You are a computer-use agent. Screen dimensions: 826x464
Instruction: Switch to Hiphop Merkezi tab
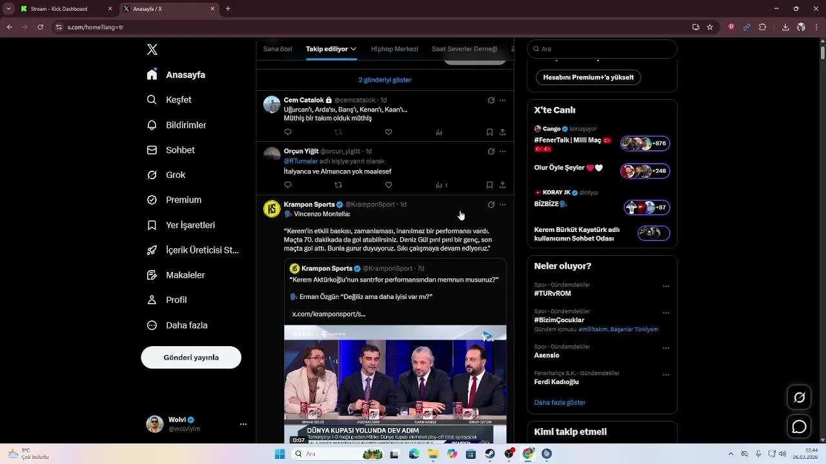tap(394, 49)
